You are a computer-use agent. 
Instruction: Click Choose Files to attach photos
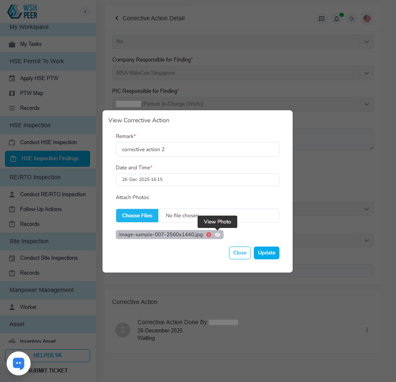pos(137,216)
